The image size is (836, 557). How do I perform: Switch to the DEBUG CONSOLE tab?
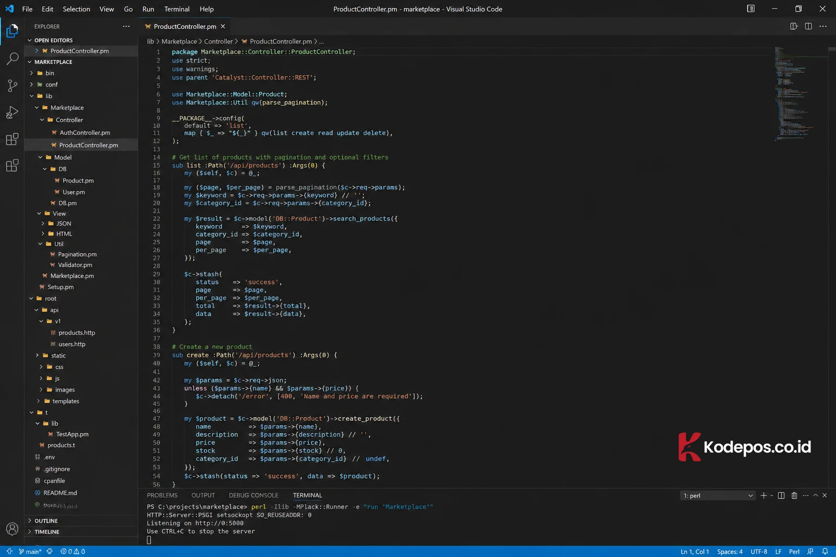tap(254, 496)
